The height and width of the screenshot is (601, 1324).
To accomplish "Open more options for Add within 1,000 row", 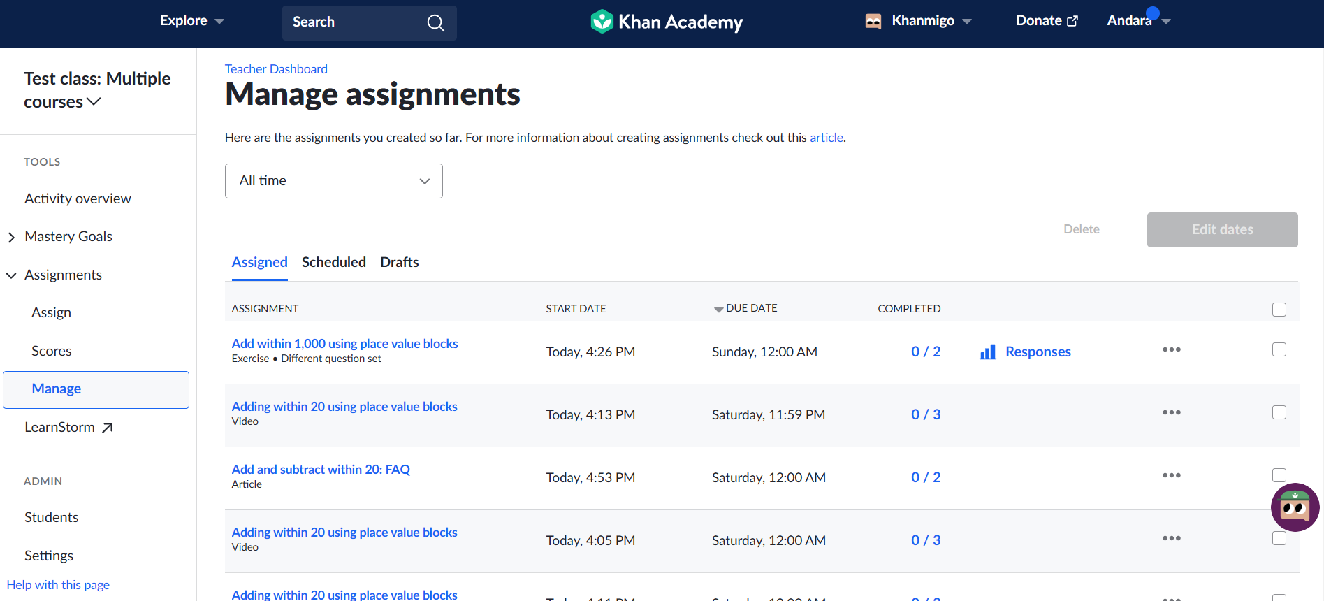I will tap(1172, 349).
